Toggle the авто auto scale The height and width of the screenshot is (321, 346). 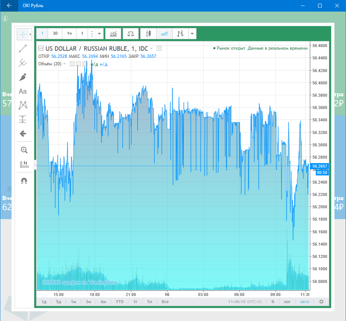click(305, 302)
